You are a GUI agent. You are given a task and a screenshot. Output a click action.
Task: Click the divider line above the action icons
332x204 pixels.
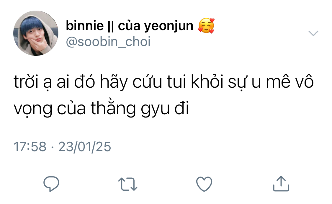[166, 165]
